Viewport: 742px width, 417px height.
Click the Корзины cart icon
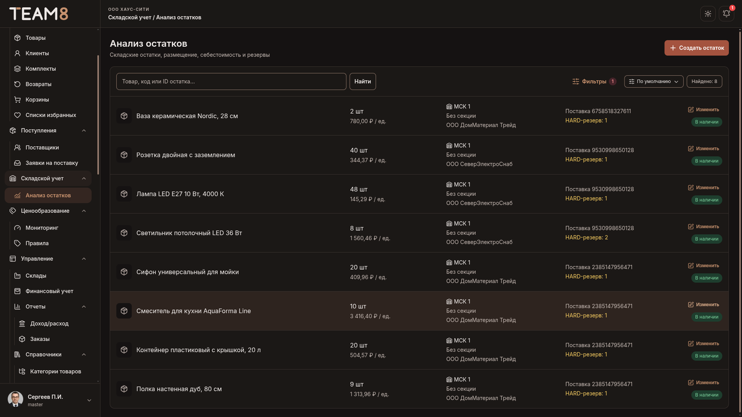[x=18, y=99]
